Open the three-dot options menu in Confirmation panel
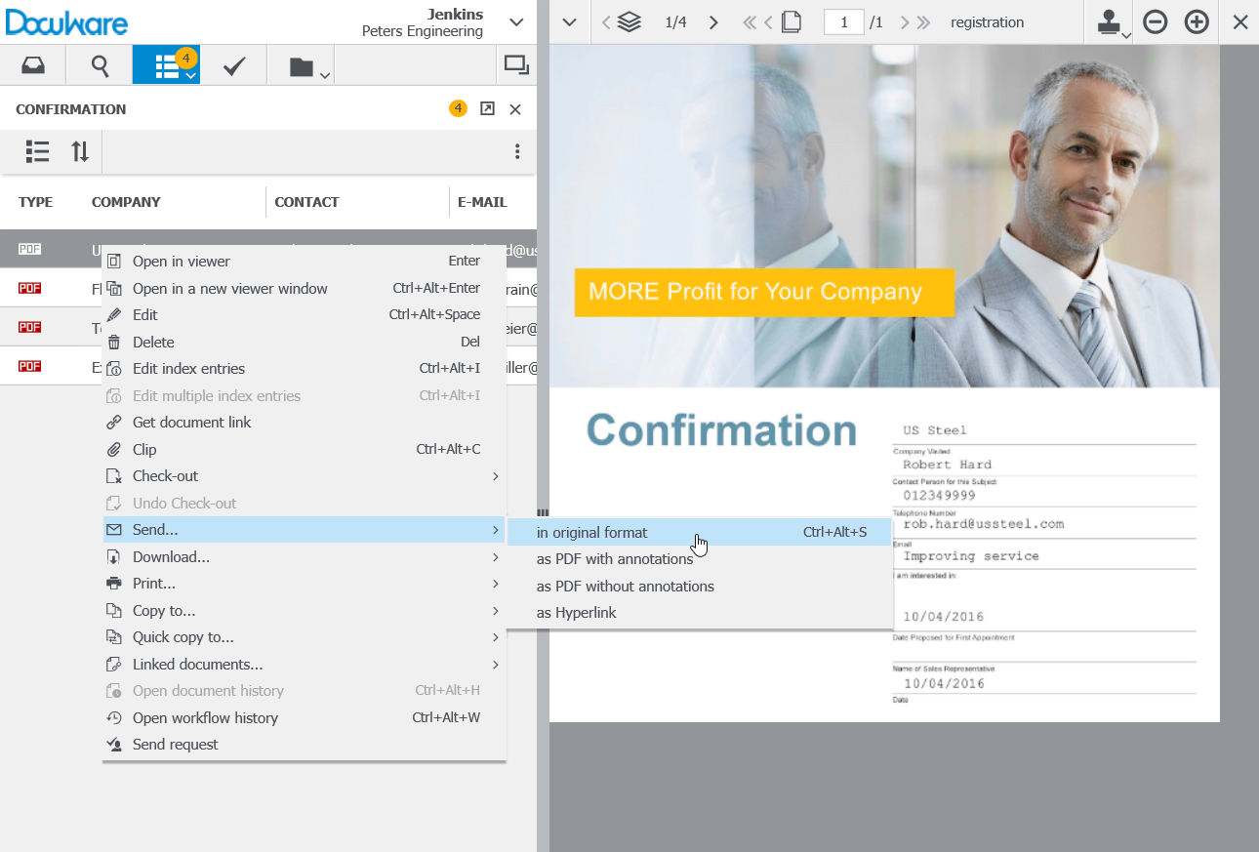This screenshot has width=1259, height=852. point(517,151)
